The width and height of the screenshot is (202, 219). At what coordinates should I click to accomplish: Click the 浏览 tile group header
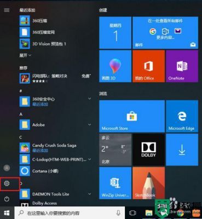[103, 94]
